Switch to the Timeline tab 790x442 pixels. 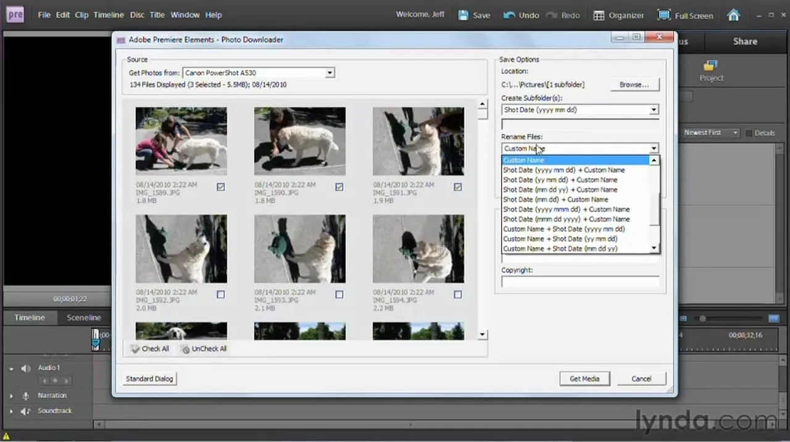coord(30,317)
